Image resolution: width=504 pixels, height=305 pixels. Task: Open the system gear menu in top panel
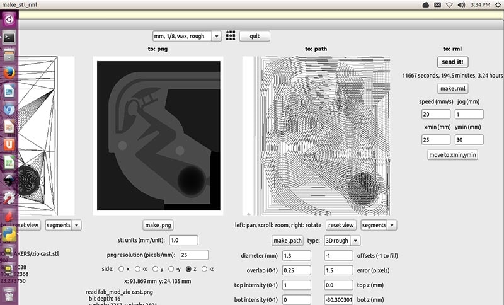pyautogui.click(x=498, y=5)
